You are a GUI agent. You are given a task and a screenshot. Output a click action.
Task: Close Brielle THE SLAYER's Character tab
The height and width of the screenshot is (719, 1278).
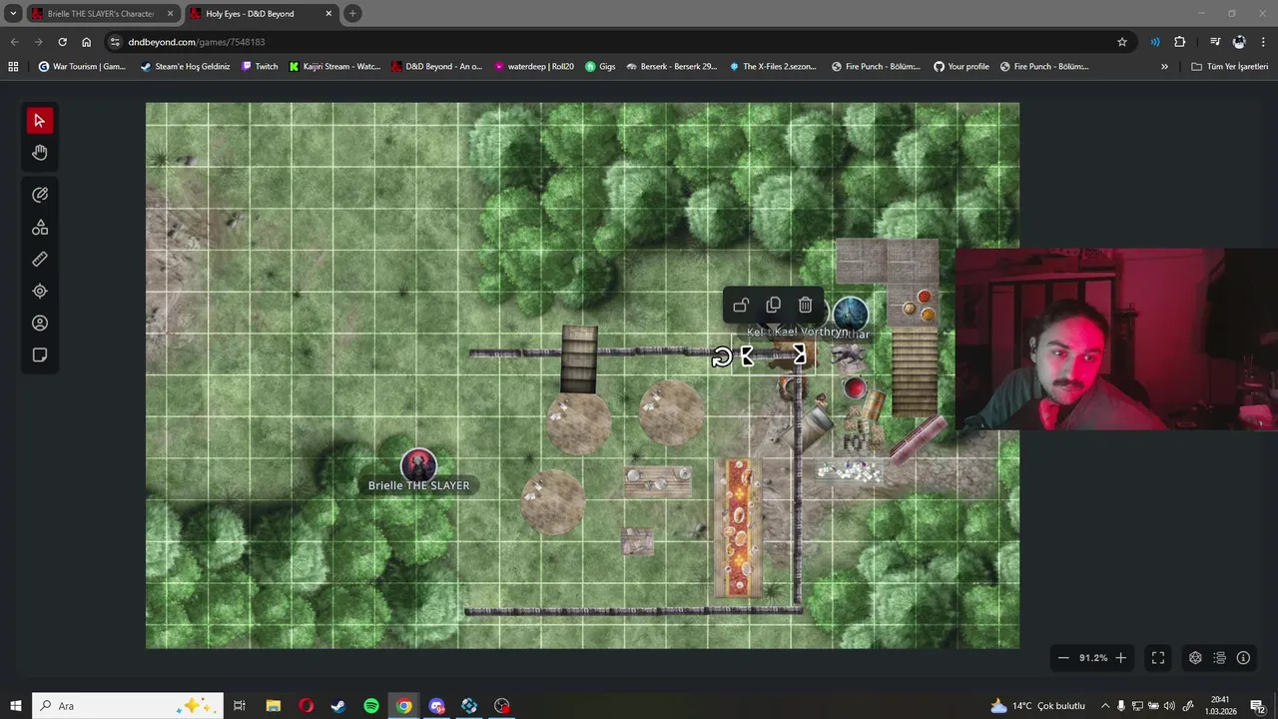pyautogui.click(x=170, y=14)
